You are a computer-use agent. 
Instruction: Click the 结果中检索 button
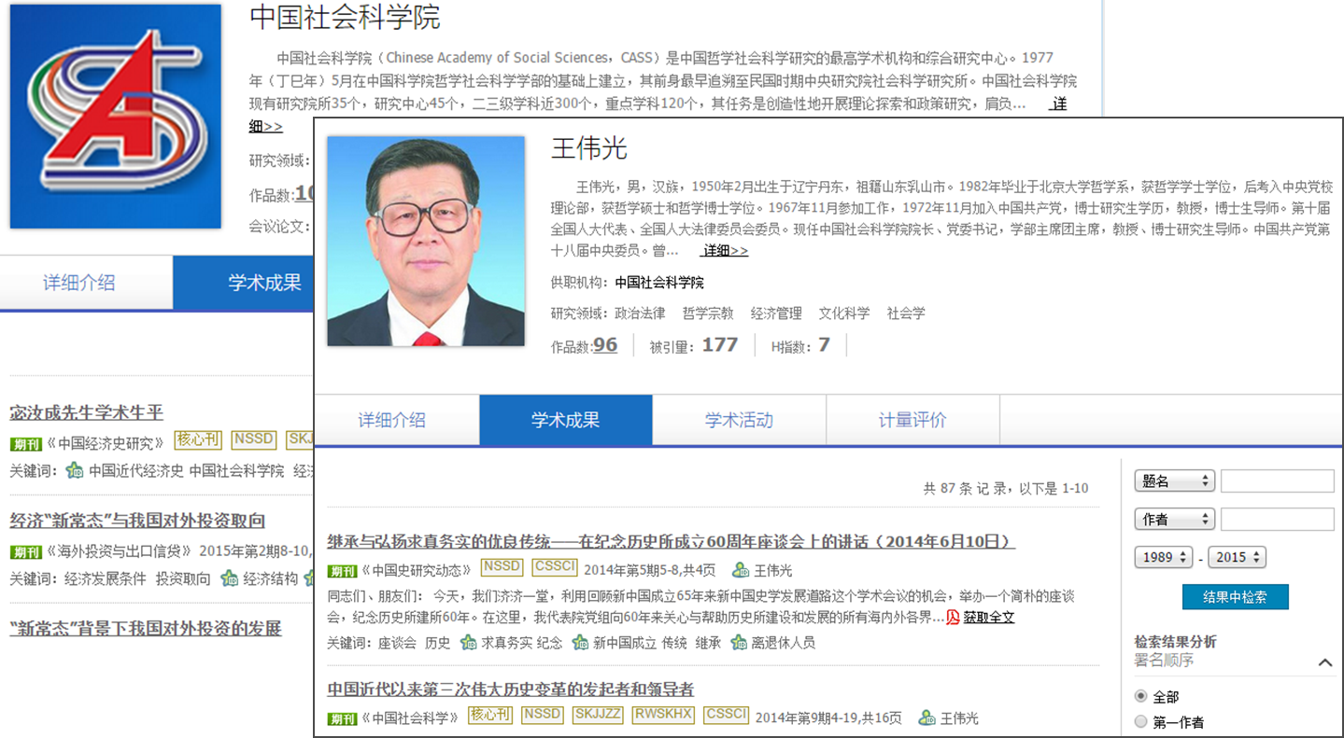click(x=1235, y=597)
